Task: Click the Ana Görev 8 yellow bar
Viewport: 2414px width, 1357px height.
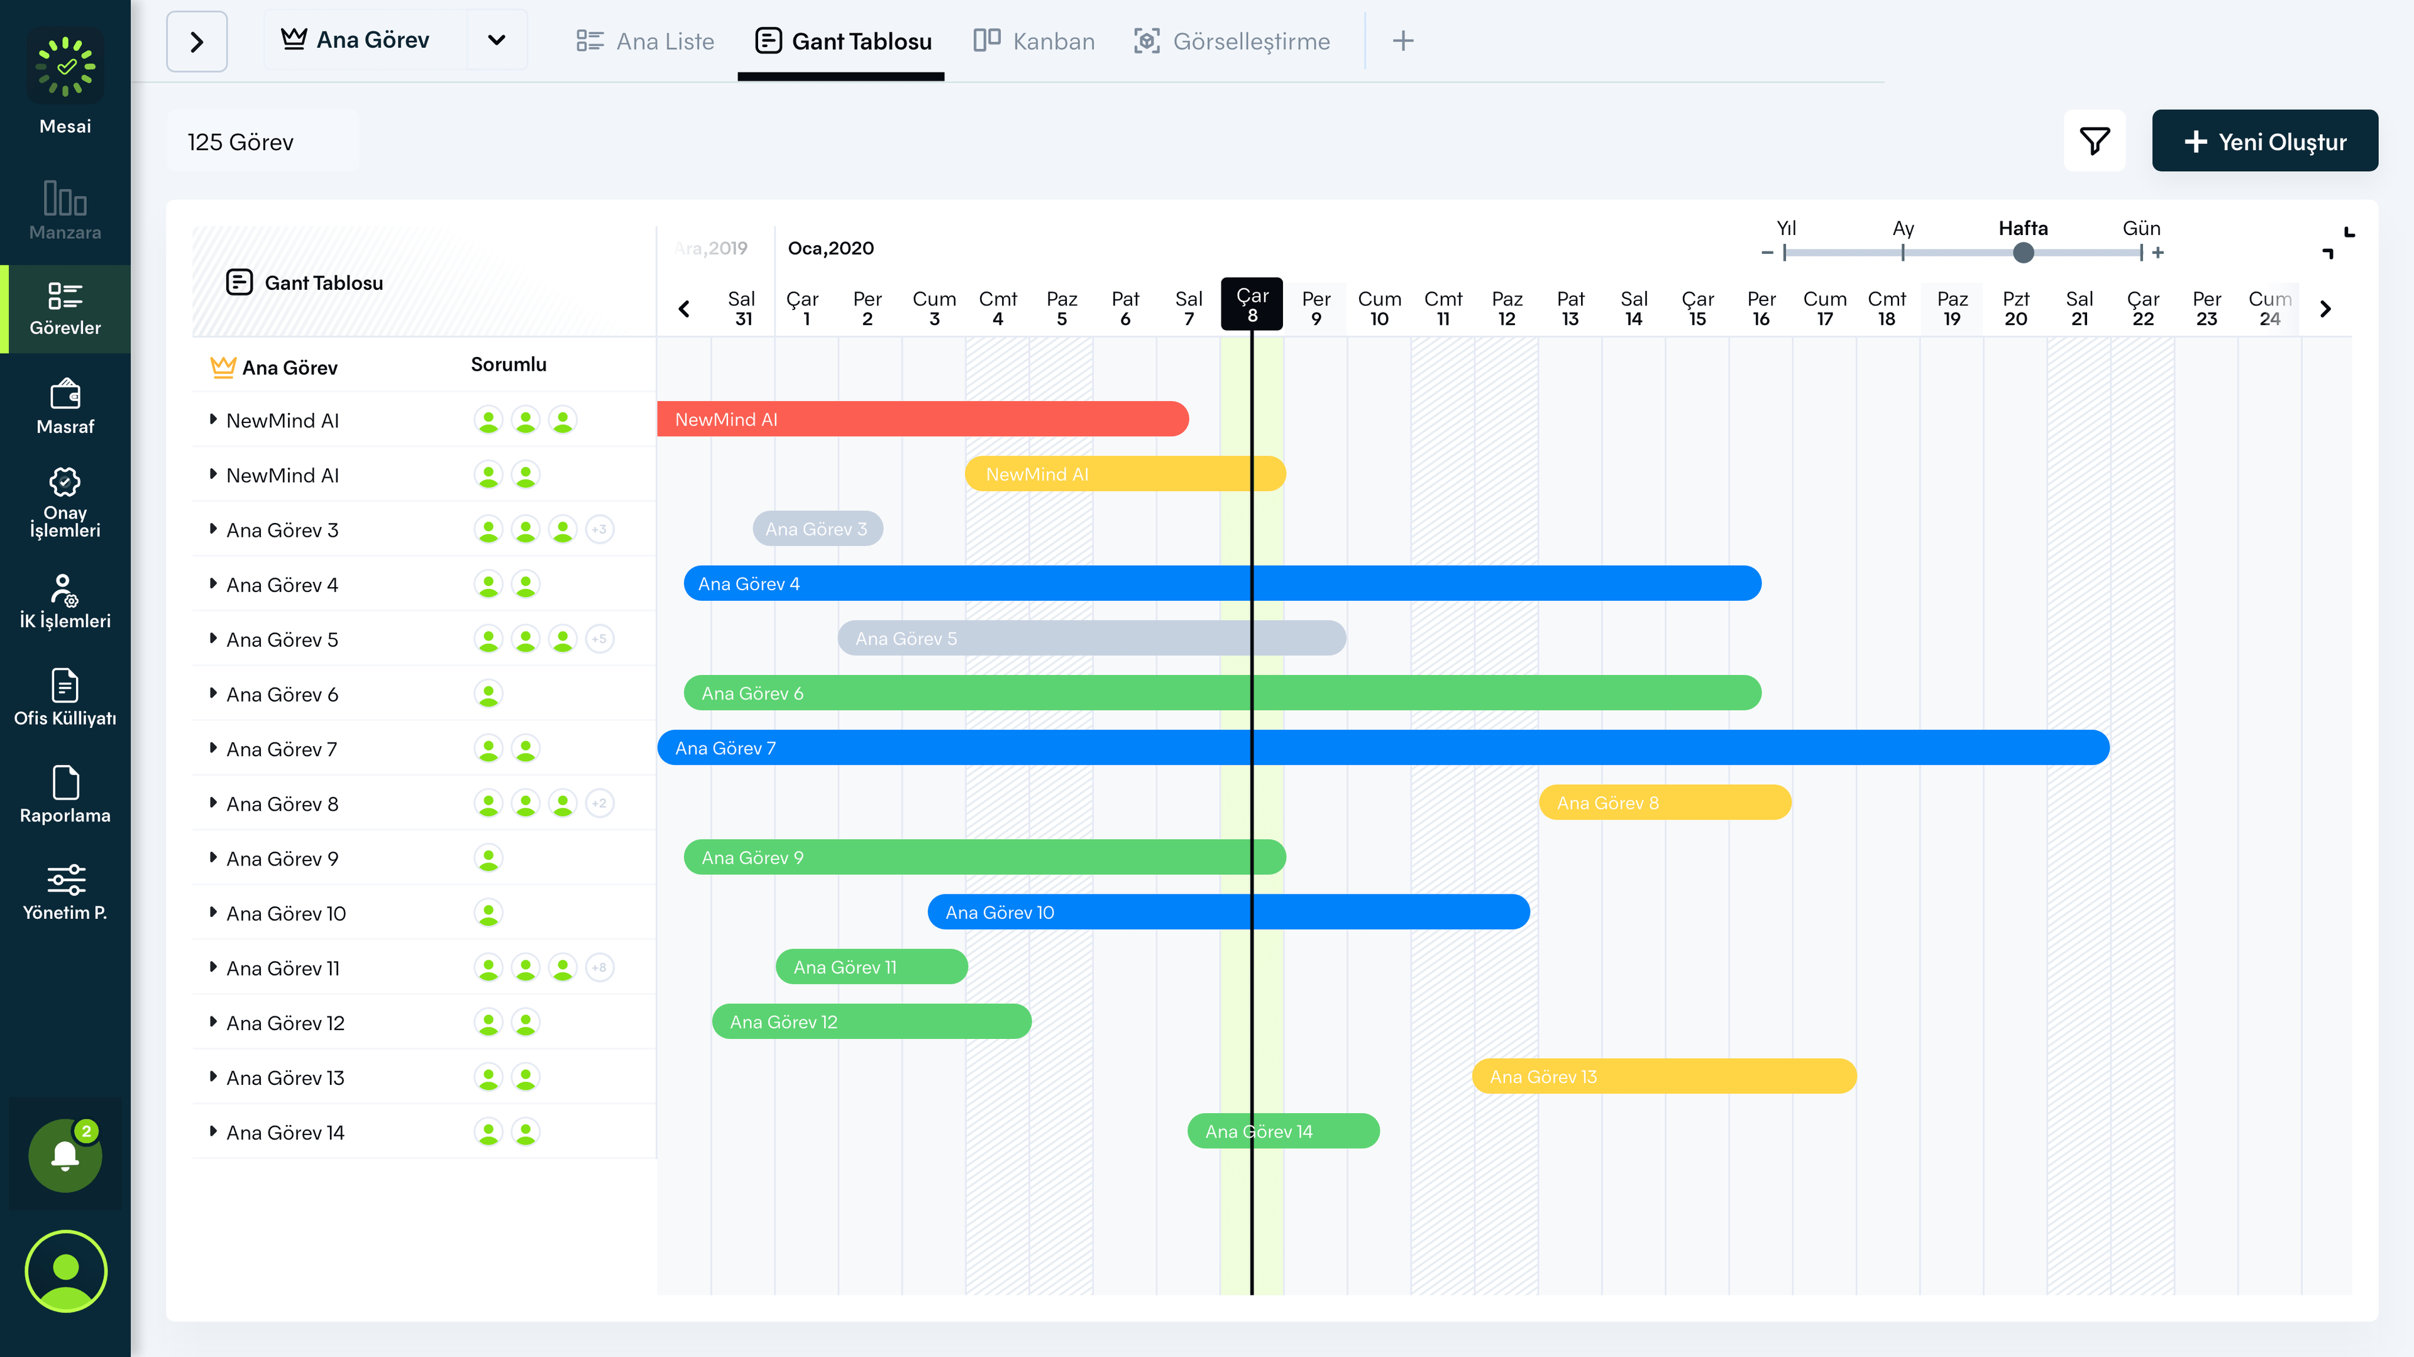Action: tap(1664, 802)
